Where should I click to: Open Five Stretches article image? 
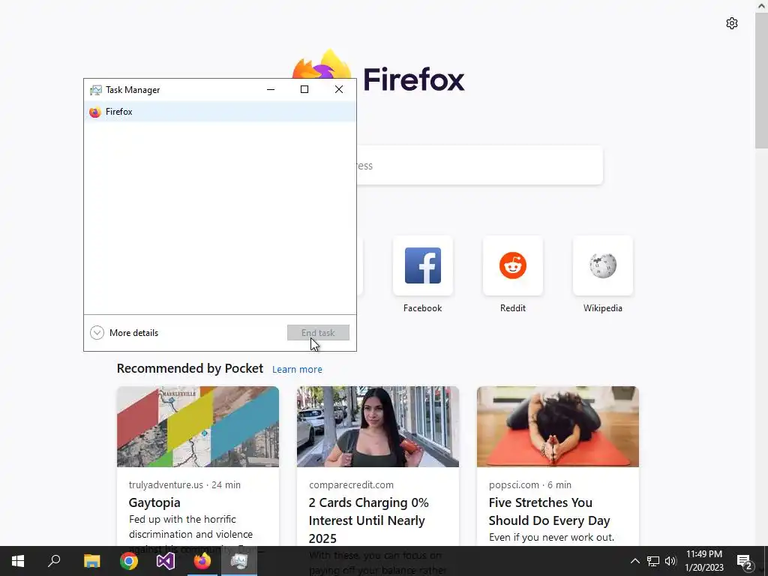tap(558, 427)
